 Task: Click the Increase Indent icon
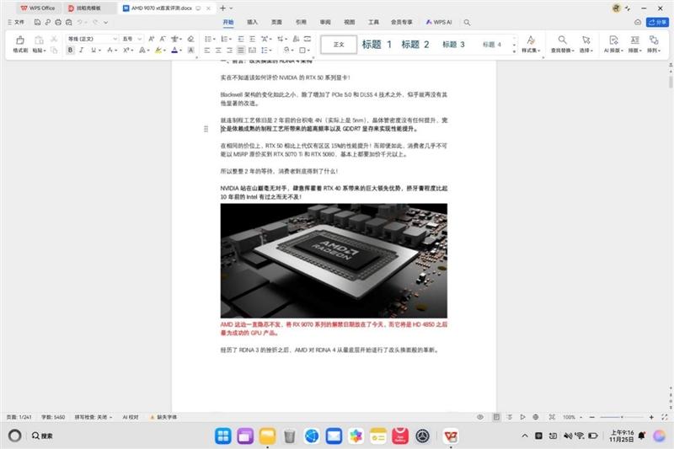[x=252, y=39]
